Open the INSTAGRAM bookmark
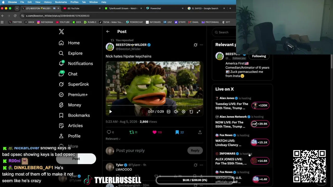333x187 pixels. point(45,22)
